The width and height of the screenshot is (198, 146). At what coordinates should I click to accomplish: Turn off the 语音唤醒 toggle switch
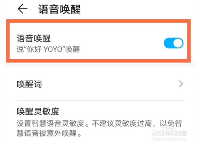coord(173,43)
